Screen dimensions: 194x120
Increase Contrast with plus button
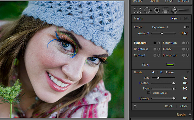[159, 55]
